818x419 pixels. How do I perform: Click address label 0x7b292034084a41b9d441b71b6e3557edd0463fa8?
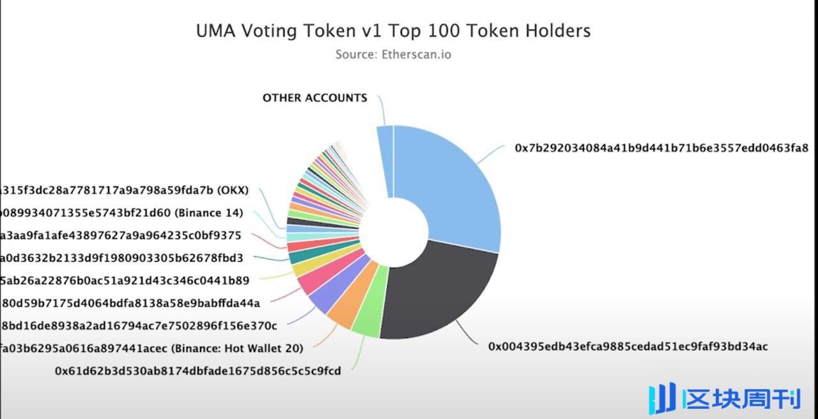click(x=661, y=148)
